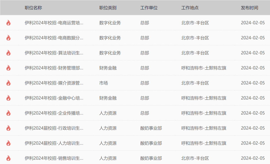Open job 伊利2024年校招-电商运营培...

(54, 23)
